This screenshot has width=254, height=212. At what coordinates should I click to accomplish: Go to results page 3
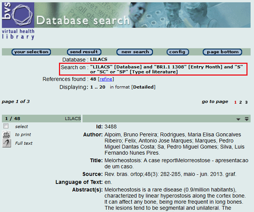coord(246,102)
